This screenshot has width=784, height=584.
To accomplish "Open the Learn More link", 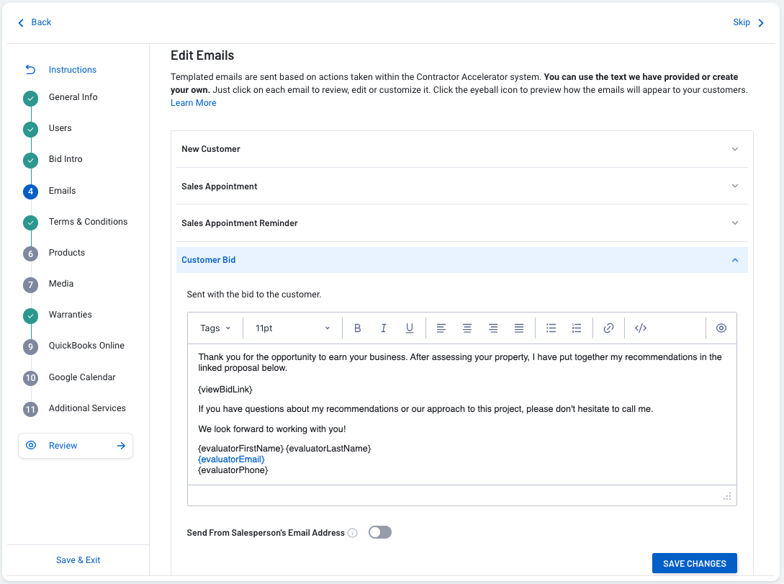I will [194, 103].
